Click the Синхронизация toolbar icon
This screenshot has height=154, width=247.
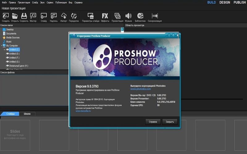(x=155, y=16)
